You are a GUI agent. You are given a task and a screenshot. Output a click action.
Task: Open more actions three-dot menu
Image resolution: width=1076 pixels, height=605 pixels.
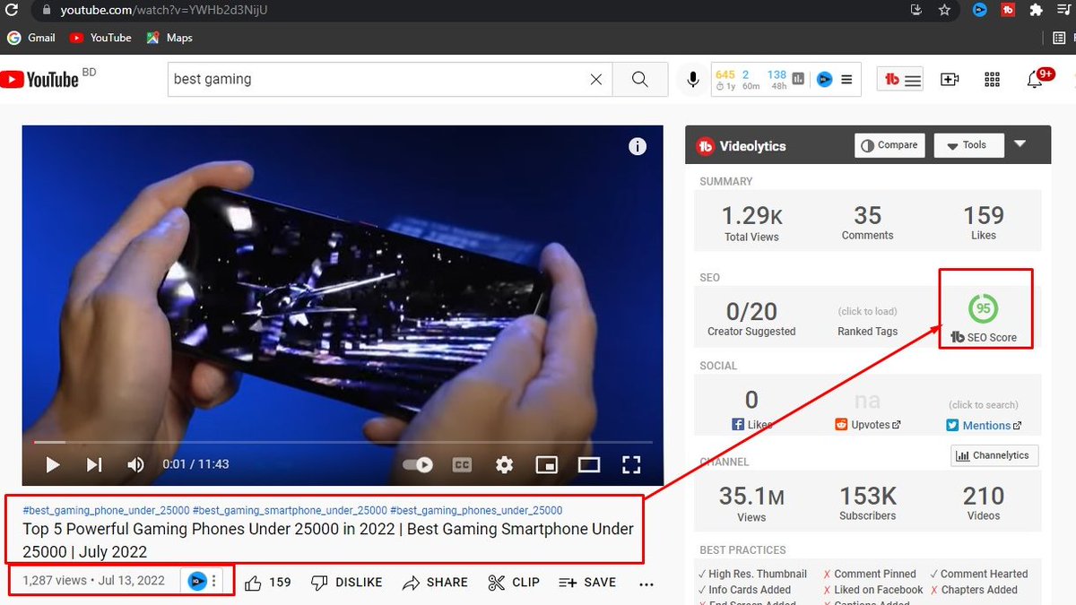pyautogui.click(x=646, y=583)
